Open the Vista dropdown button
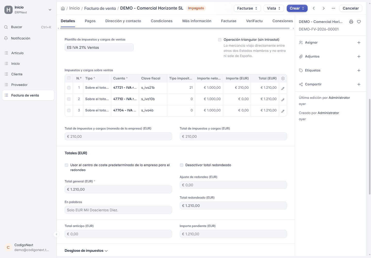371x258 pixels. pos(274,8)
